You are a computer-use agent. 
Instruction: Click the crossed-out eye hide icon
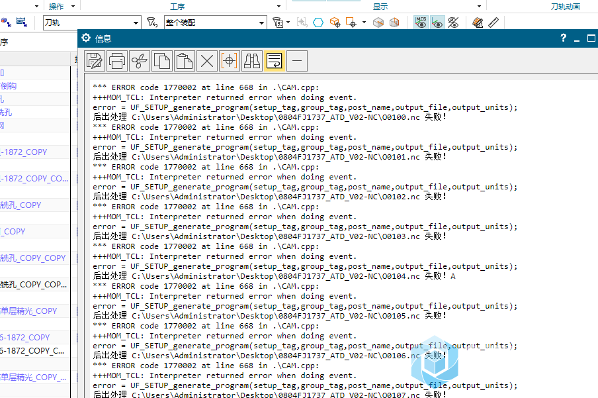click(453, 23)
